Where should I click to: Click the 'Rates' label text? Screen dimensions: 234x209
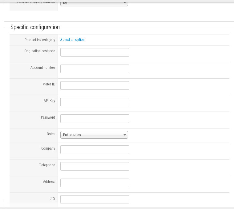point(51,134)
